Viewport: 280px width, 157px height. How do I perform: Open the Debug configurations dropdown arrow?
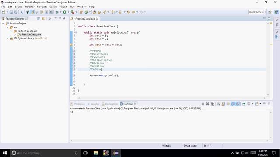[60, 12]
